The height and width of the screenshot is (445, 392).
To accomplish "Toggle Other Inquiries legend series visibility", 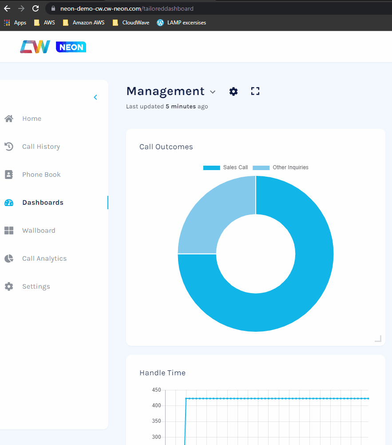I will pos(281,167).
